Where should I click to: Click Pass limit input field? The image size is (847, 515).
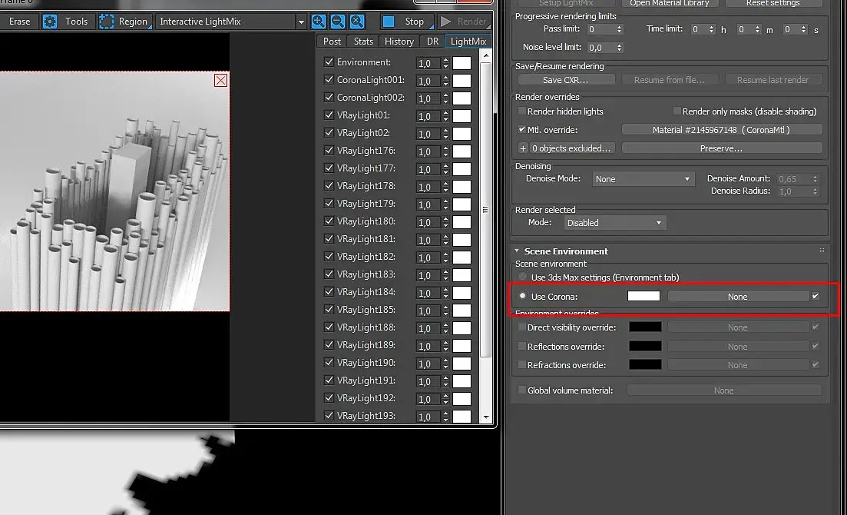(601, 29)
